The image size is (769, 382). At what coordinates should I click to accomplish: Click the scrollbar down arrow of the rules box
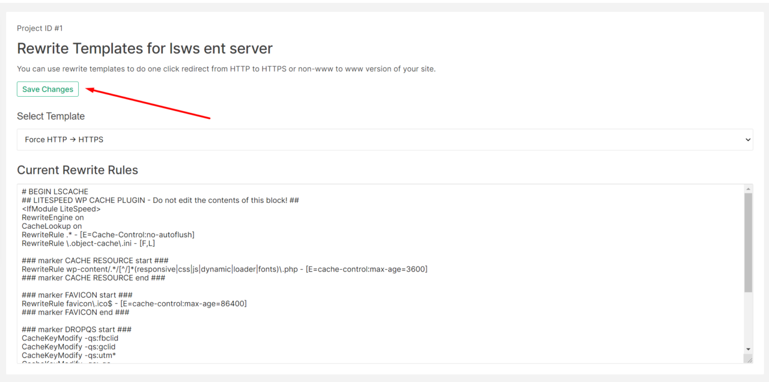pos(747,349)
